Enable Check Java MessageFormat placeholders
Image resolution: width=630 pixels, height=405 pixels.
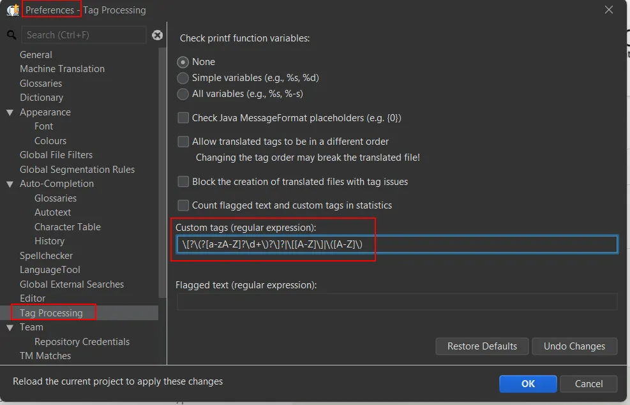point(183,118)
